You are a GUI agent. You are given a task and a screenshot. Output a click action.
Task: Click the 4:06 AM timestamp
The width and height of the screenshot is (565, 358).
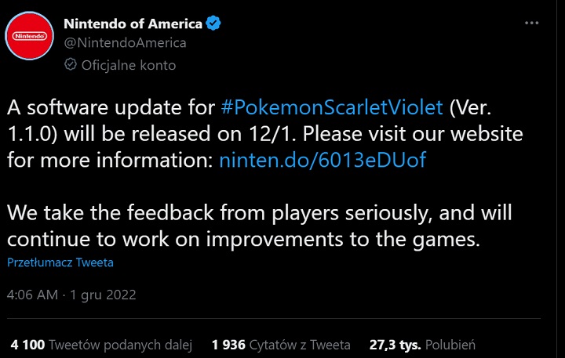pos(32,295)
